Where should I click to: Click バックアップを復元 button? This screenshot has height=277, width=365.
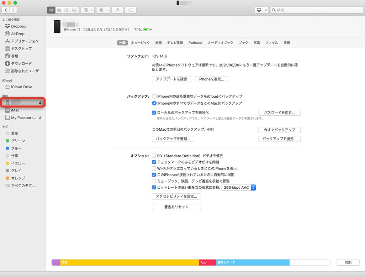coord(279,139)
